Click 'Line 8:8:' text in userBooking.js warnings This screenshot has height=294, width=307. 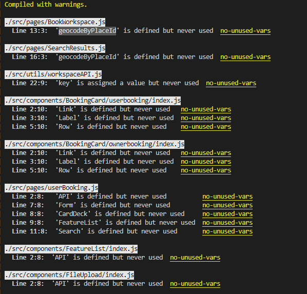pos(28,214)
